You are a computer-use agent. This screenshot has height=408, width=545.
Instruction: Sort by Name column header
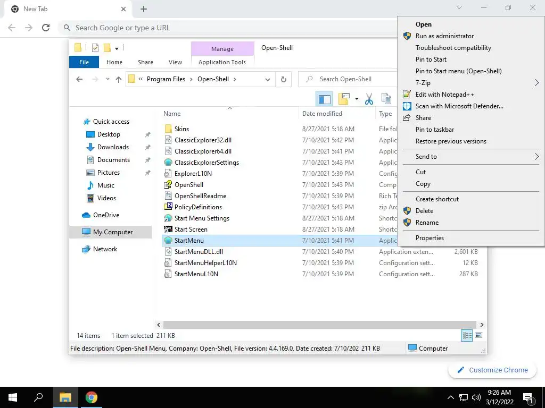pos(229,114)
